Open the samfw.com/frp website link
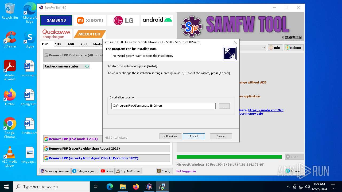The height and width of the screenshot is (192, 342). (x=266, y=110)
